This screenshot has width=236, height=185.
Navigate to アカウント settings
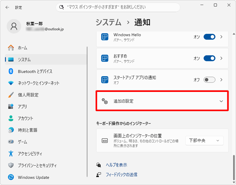pos(46,118)
